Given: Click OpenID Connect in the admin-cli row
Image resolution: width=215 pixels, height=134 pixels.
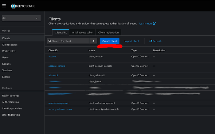Looking at the screenshot, I should 140,75.
